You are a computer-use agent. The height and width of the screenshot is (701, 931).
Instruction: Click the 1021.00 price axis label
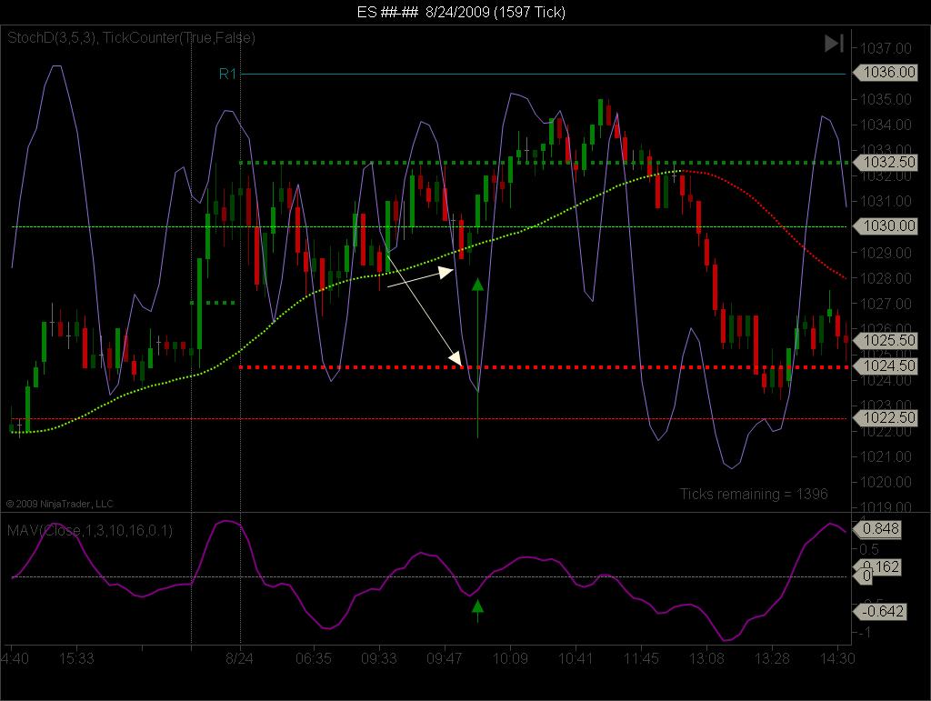coord(886,456)
